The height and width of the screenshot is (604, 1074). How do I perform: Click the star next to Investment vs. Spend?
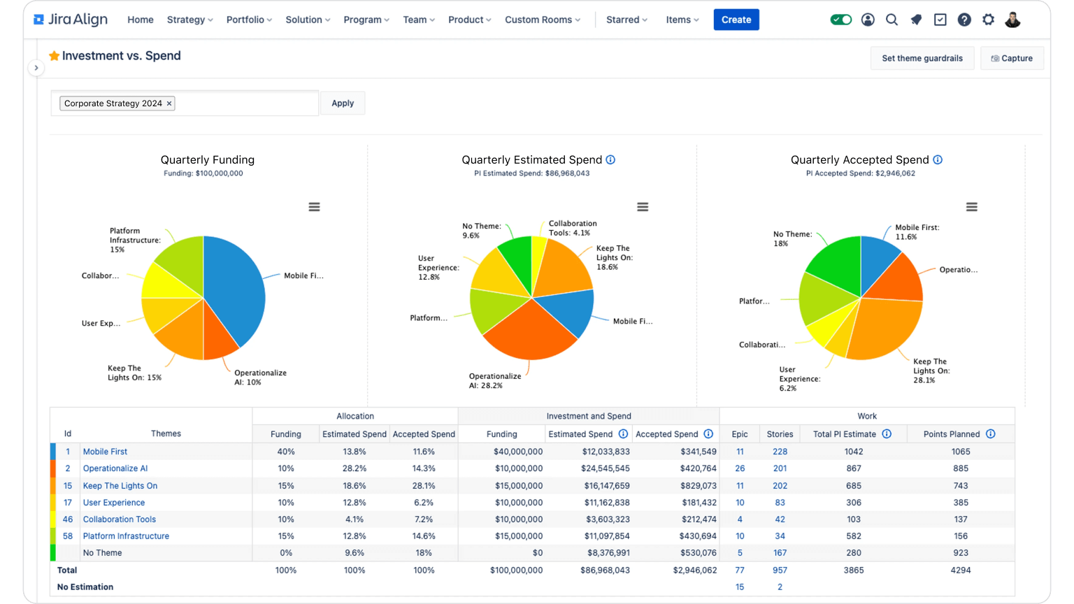click(54, 56)
